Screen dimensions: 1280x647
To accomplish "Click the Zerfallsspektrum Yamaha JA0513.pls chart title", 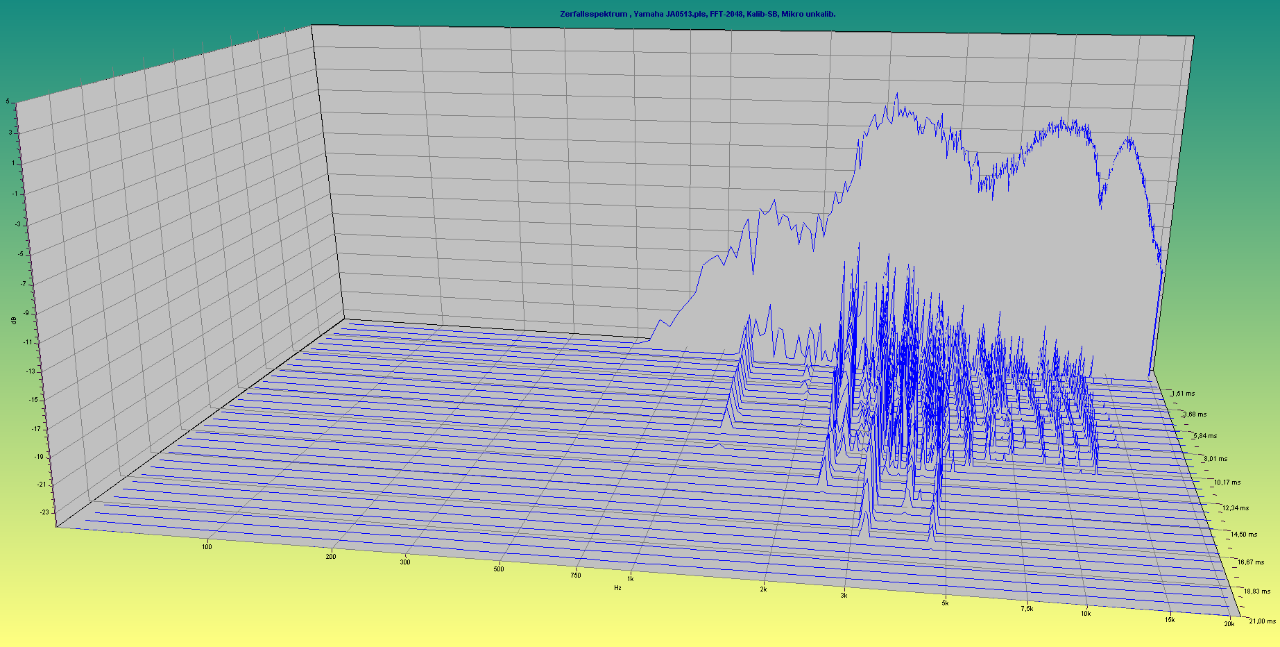I will [697, 14].
